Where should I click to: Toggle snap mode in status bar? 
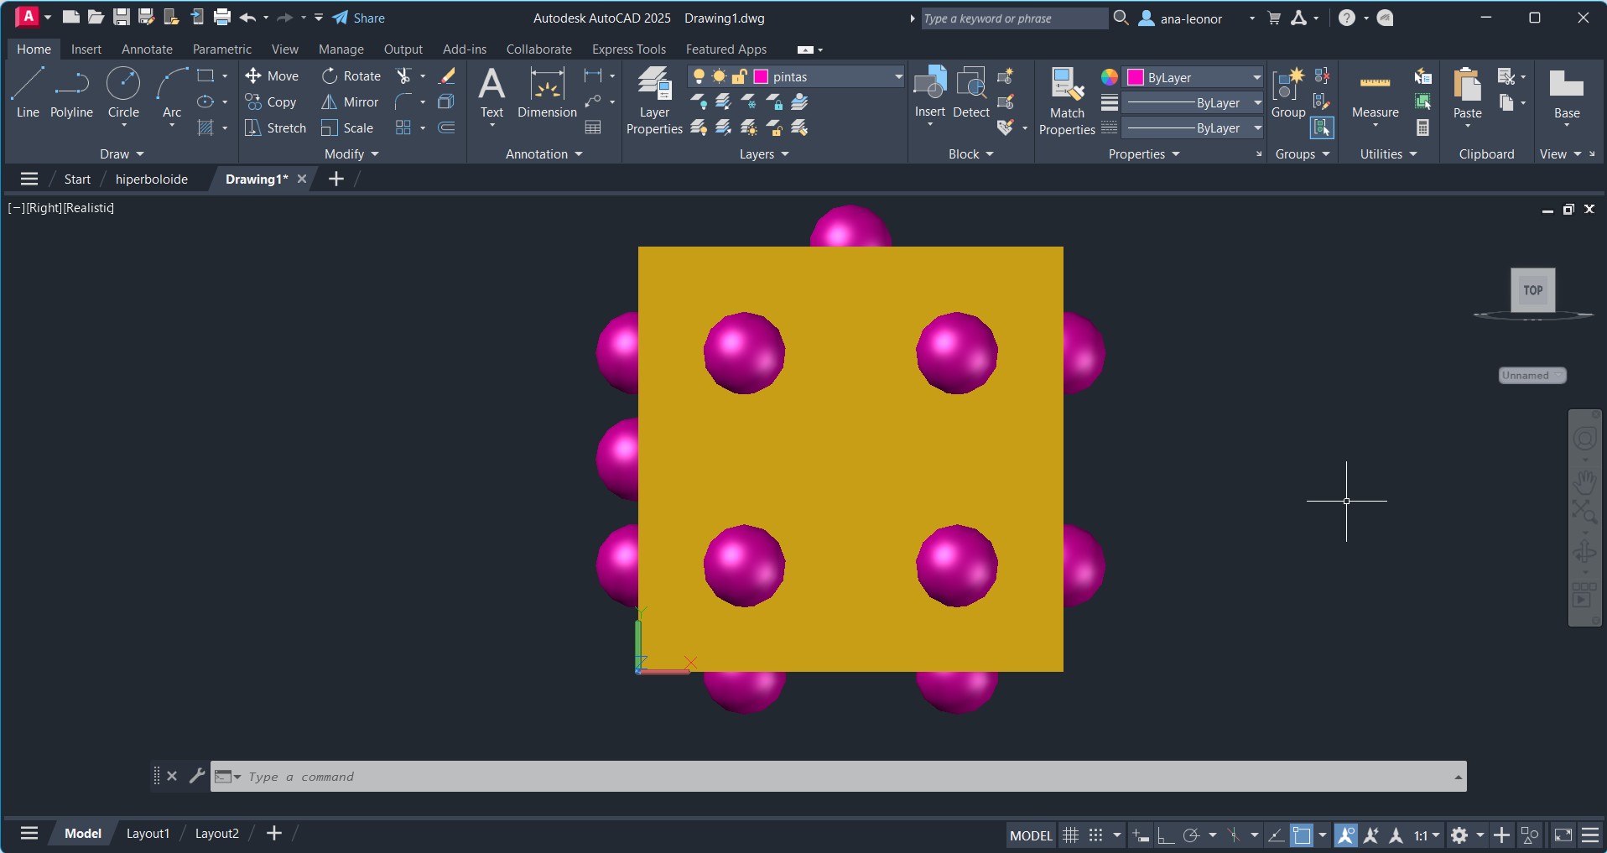tap(1095, 835)
